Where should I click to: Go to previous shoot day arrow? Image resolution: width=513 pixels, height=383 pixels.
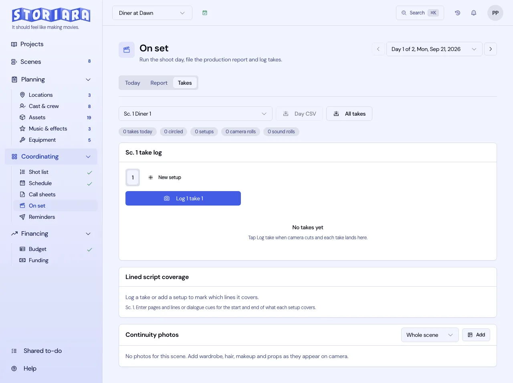click(x=378, y=49)
